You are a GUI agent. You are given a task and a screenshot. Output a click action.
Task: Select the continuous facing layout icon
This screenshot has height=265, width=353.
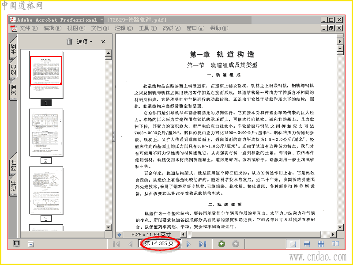321,244
